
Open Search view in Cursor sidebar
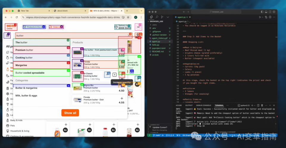157,17
